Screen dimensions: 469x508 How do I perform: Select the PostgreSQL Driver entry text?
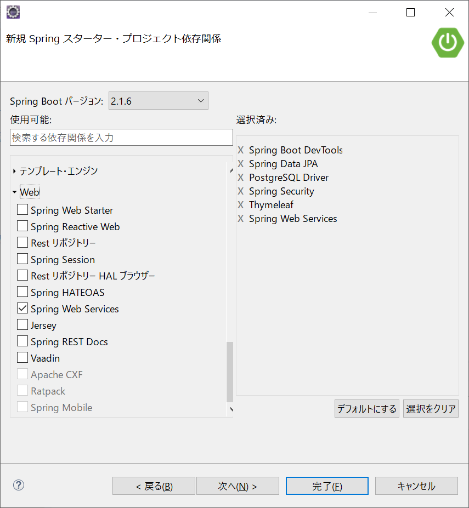pos(289,178)
